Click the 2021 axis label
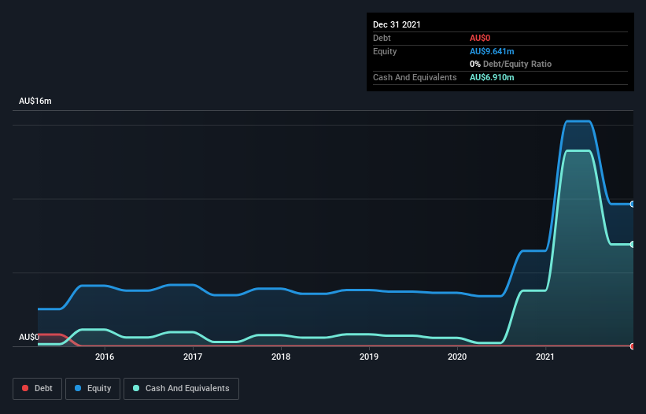The image size is (646, 414). (545, 357)
